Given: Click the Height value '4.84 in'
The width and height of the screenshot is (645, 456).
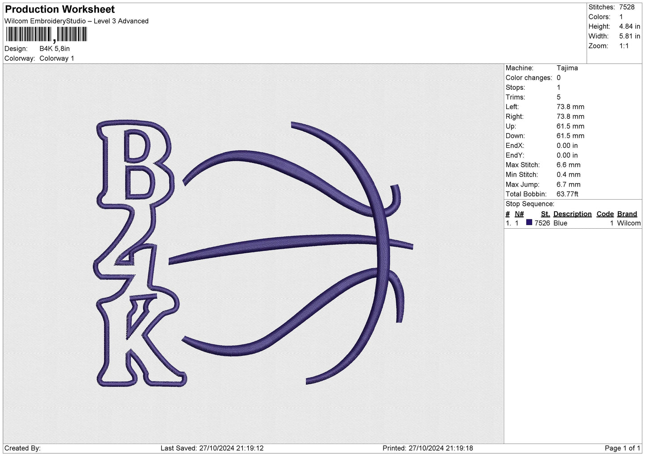Looking at the screenshot, I should [x=629, y=26].
